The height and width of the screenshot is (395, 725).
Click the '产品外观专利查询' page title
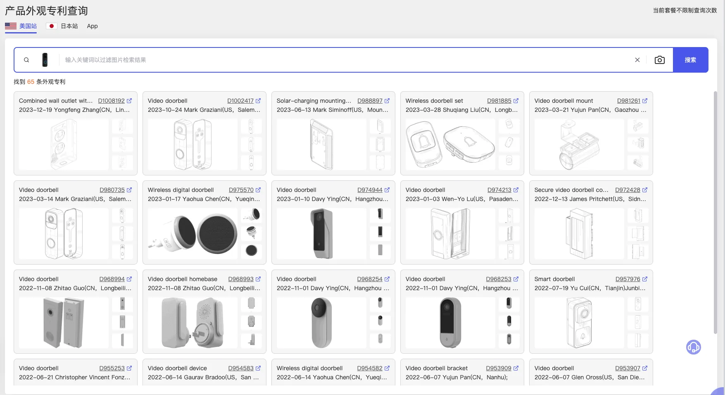[x=46, y=11]
